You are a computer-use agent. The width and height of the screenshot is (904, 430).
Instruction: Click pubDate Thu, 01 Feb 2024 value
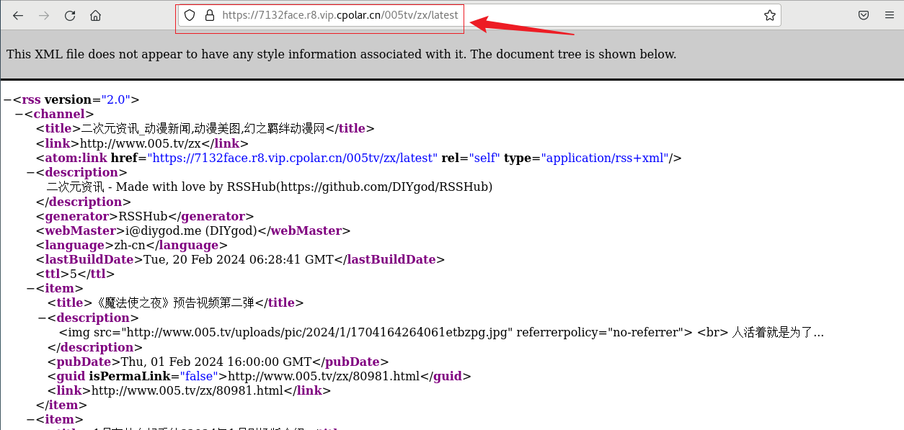(x=217, y=362)
